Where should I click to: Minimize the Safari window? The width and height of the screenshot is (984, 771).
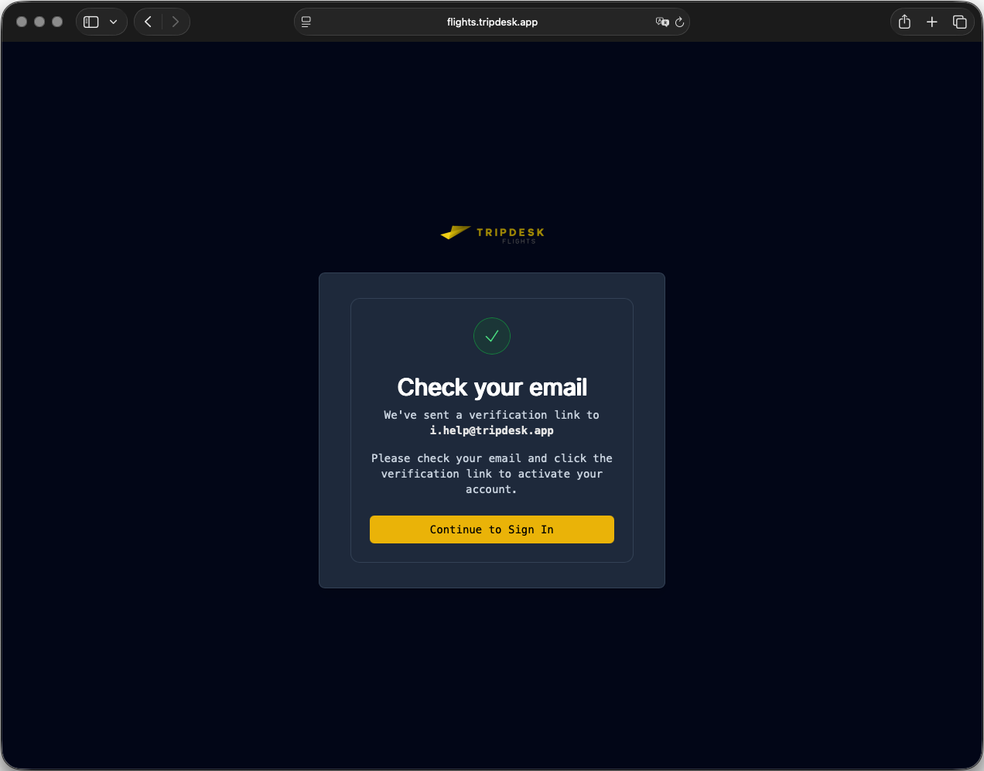click(x=39, y=22)
